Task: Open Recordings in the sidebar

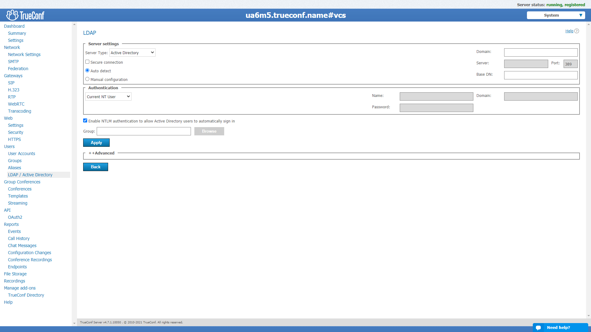Action: (14, 281)
